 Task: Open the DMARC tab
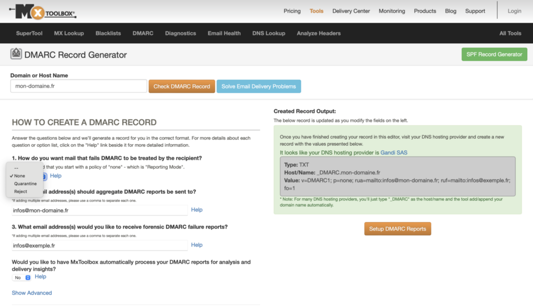pyautogui.click(x=143, y=33)
